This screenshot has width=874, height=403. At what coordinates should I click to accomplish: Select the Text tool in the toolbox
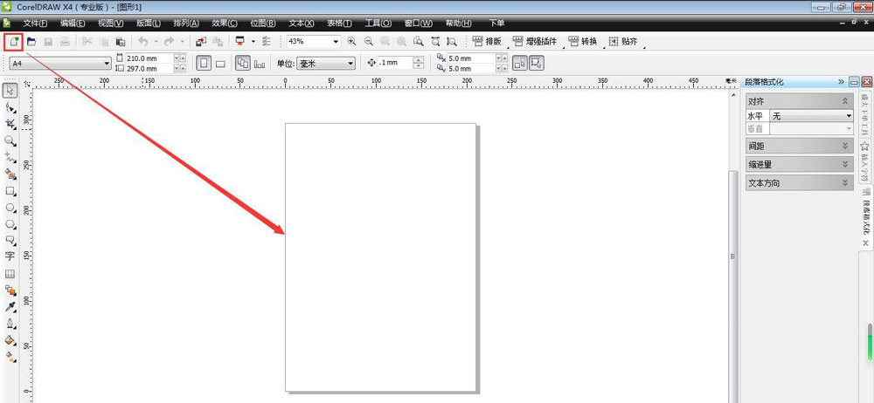pyautogui.click(x=10, y=256)
